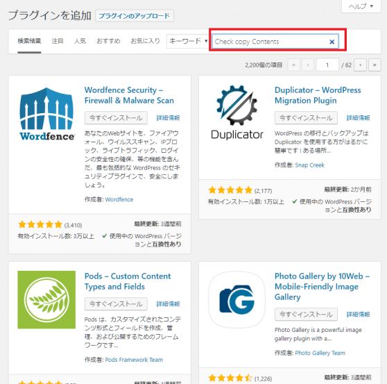The height and width of the screenshot is (384, 387).
Task: View 詳細情報 for Duplicator
Action: (358, 118)
